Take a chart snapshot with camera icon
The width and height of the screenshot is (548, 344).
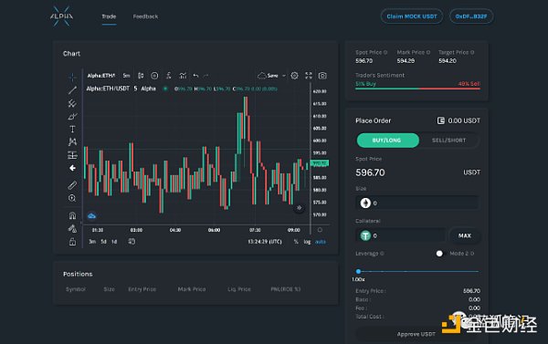322,76
